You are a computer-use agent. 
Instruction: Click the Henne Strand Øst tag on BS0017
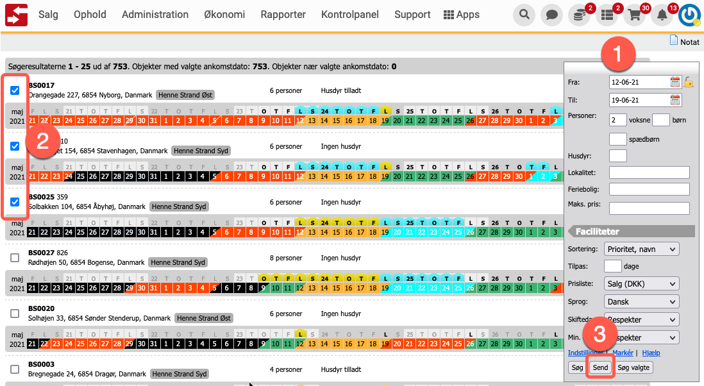pyautogui.click(x=185, y=95)
